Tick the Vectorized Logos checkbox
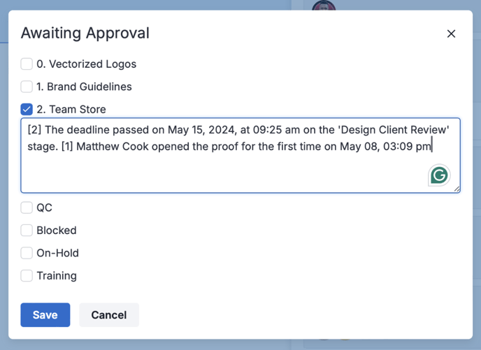 pos(27,64)
